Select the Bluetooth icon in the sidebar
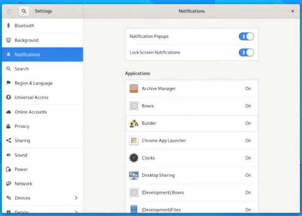 point(8,25)
